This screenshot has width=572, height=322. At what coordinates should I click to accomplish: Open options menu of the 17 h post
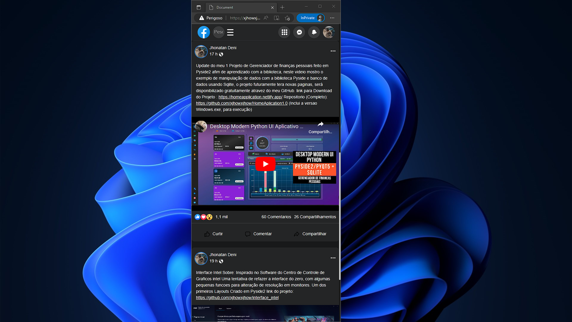click(x=333, y=51)
